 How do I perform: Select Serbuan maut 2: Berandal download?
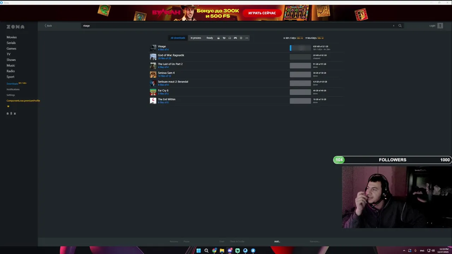pyautogui.click(x=246, y=83)
